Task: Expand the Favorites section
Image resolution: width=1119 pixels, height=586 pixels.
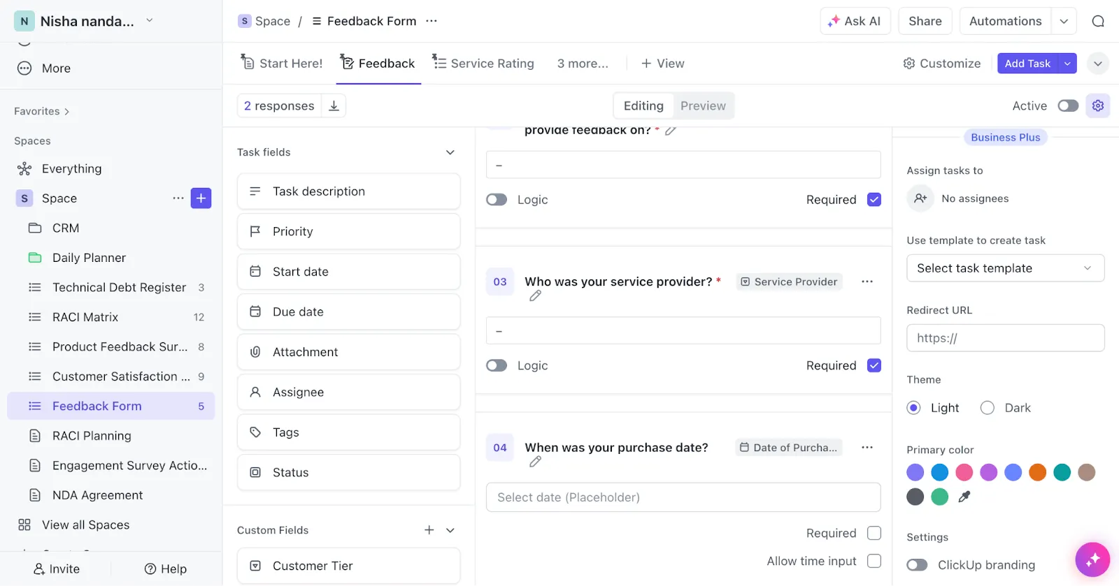Action: tap(41, 111)
